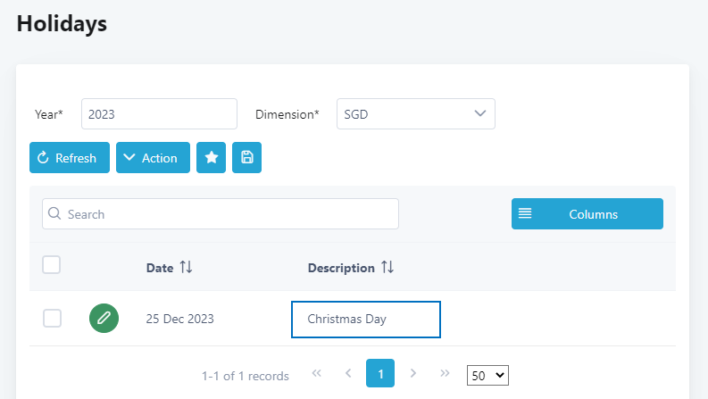The height and width of the screenshot is (399, 708).
Task: Select page 1 in pagination
Action: [380, 374]
